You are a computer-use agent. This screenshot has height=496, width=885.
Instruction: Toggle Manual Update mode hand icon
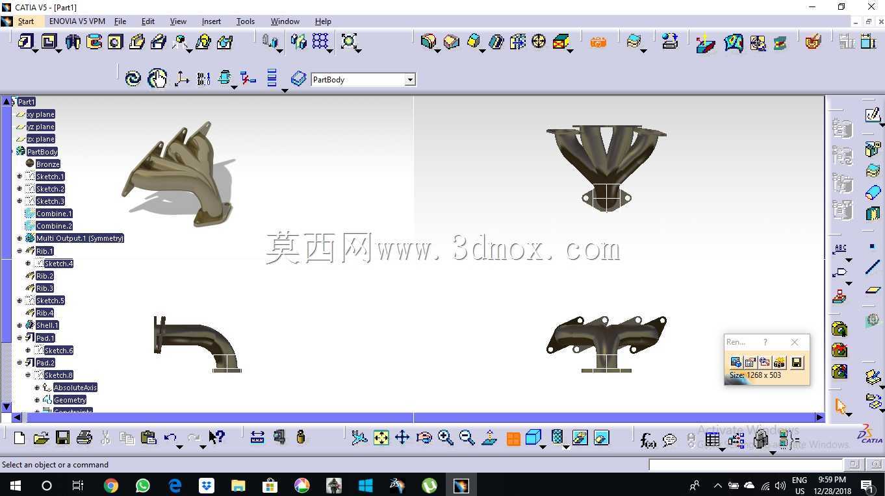tap(157, 79)
